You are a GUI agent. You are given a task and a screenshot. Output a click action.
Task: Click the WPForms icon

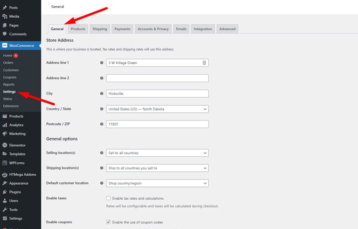(5, 163)
